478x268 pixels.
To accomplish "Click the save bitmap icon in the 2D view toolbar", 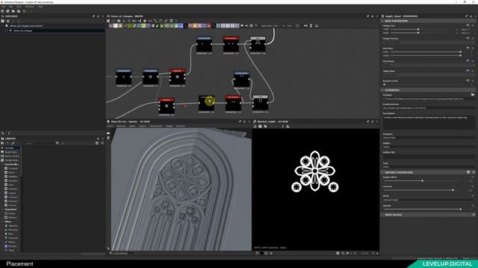I will [260, 126].
